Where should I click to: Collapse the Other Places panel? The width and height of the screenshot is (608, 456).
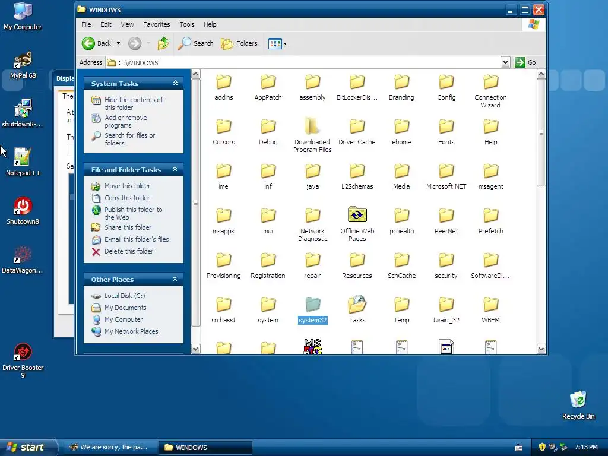(175, 279)
